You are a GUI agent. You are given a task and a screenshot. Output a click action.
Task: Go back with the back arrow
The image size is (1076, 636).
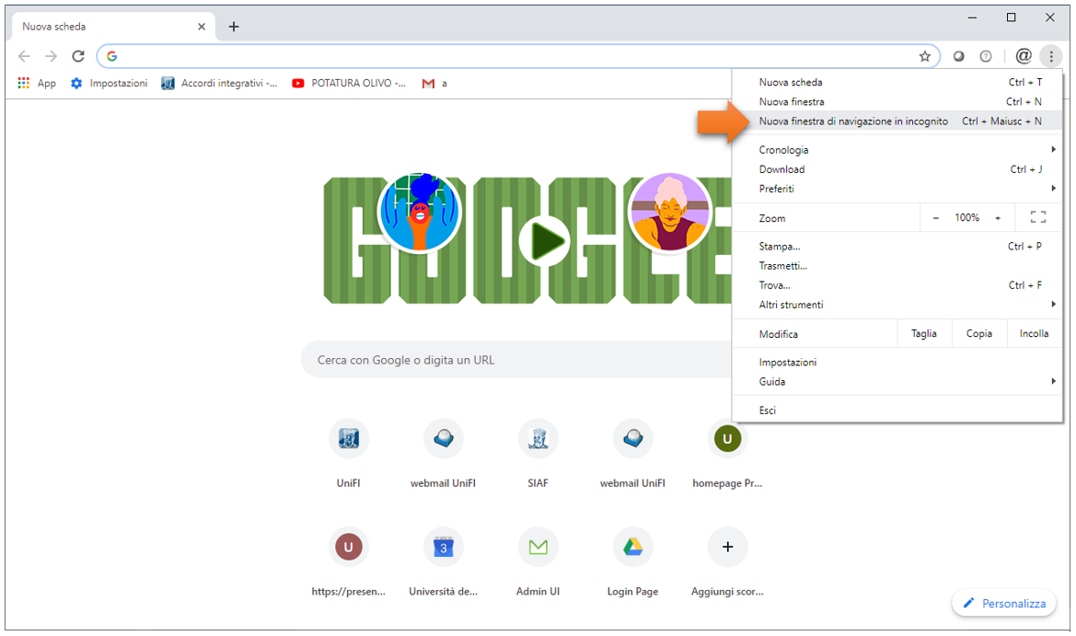coord(24,56)
